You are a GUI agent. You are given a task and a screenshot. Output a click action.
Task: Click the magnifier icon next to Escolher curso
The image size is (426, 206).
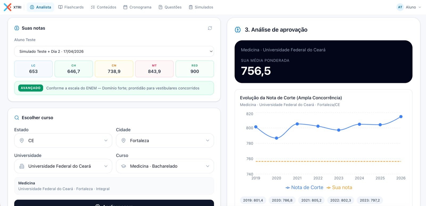(17, 118)
